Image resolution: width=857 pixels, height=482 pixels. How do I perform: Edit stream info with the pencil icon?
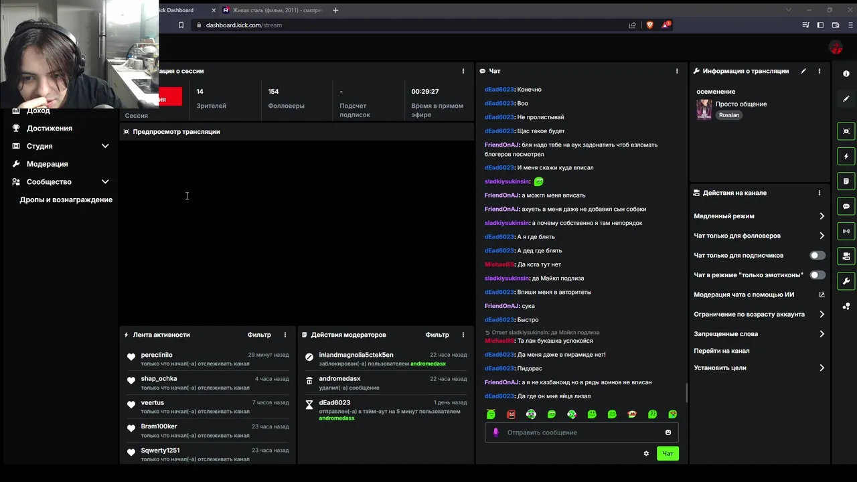coord(803,71)
